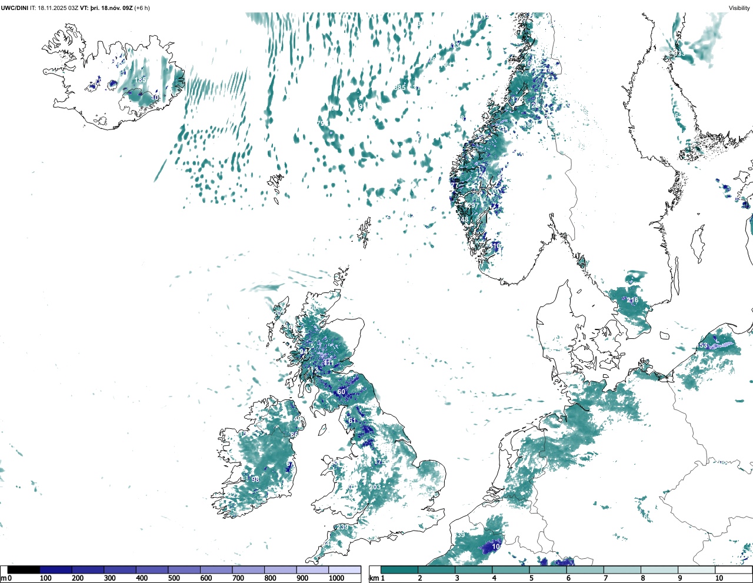Select the '(+6 h)' forecast offset text
Viewport: 753px width, 583px height.
click(x=142, y=8)
